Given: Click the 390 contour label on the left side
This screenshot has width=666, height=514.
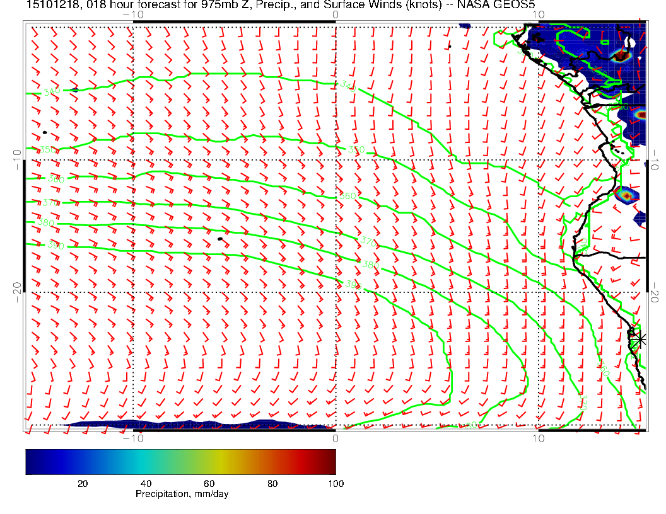Looking at the screenshot, I should point(56,245).
